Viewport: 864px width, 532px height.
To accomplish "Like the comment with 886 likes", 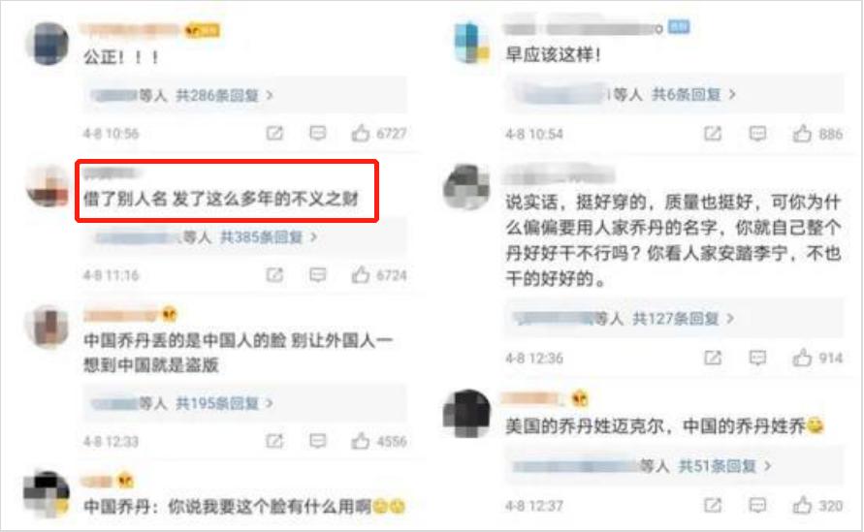I will [x=802, y=134].
